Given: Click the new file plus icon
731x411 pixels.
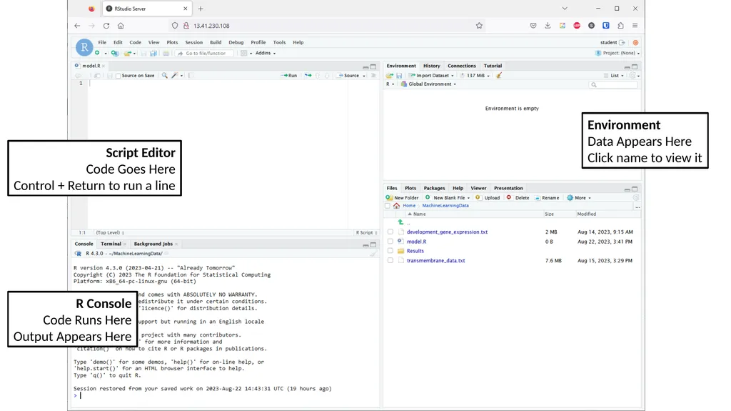Looking at the screenshot, I should [x=97, y=53].
